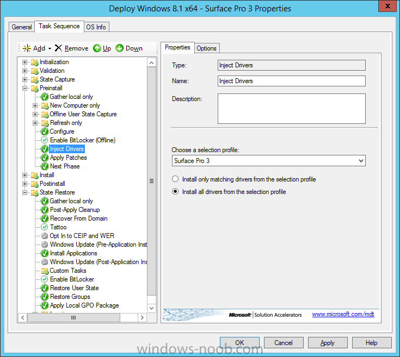Click the Preinstall folder icon
Screen dimensions: 400x357
(34, 88)
